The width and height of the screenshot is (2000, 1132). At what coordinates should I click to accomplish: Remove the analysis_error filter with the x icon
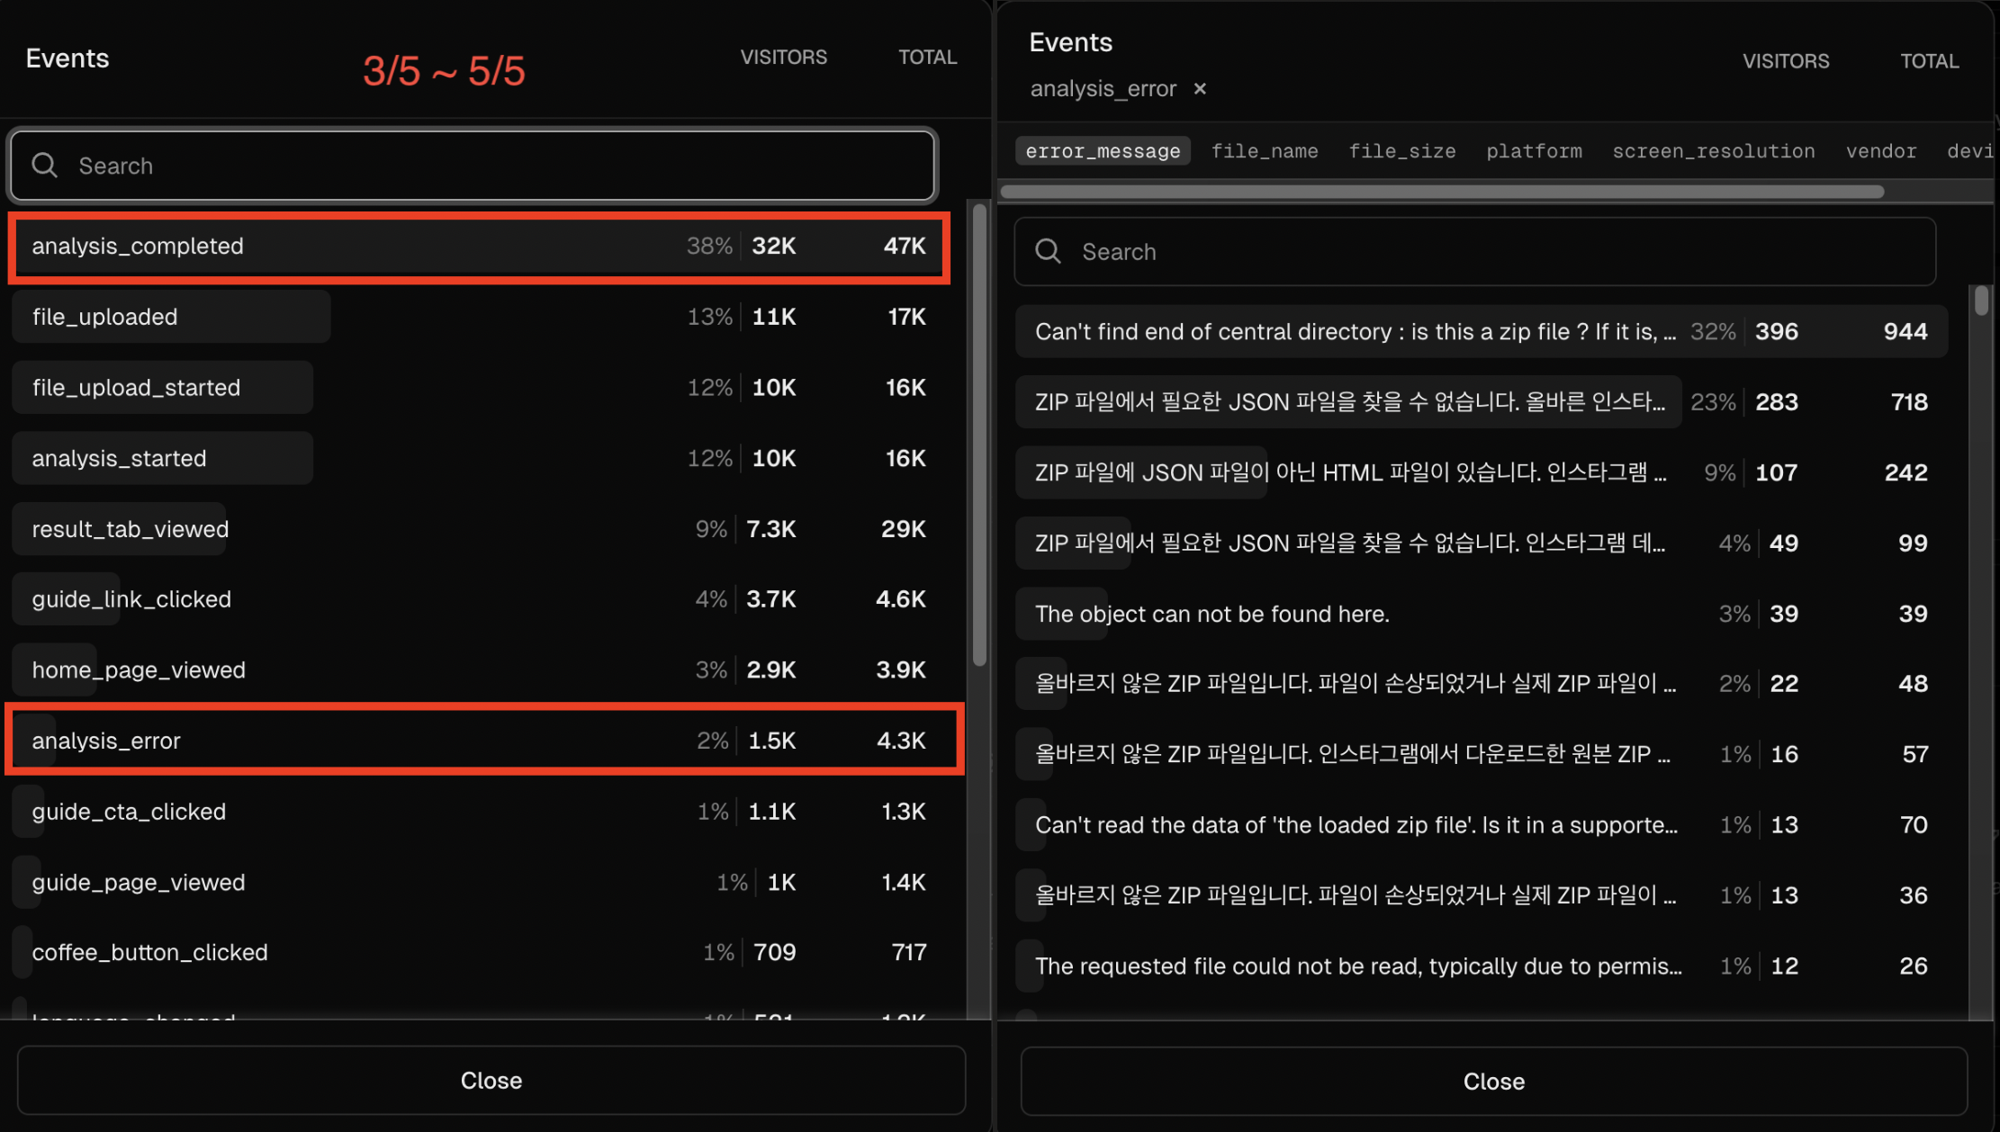(x=1200, y=89)
